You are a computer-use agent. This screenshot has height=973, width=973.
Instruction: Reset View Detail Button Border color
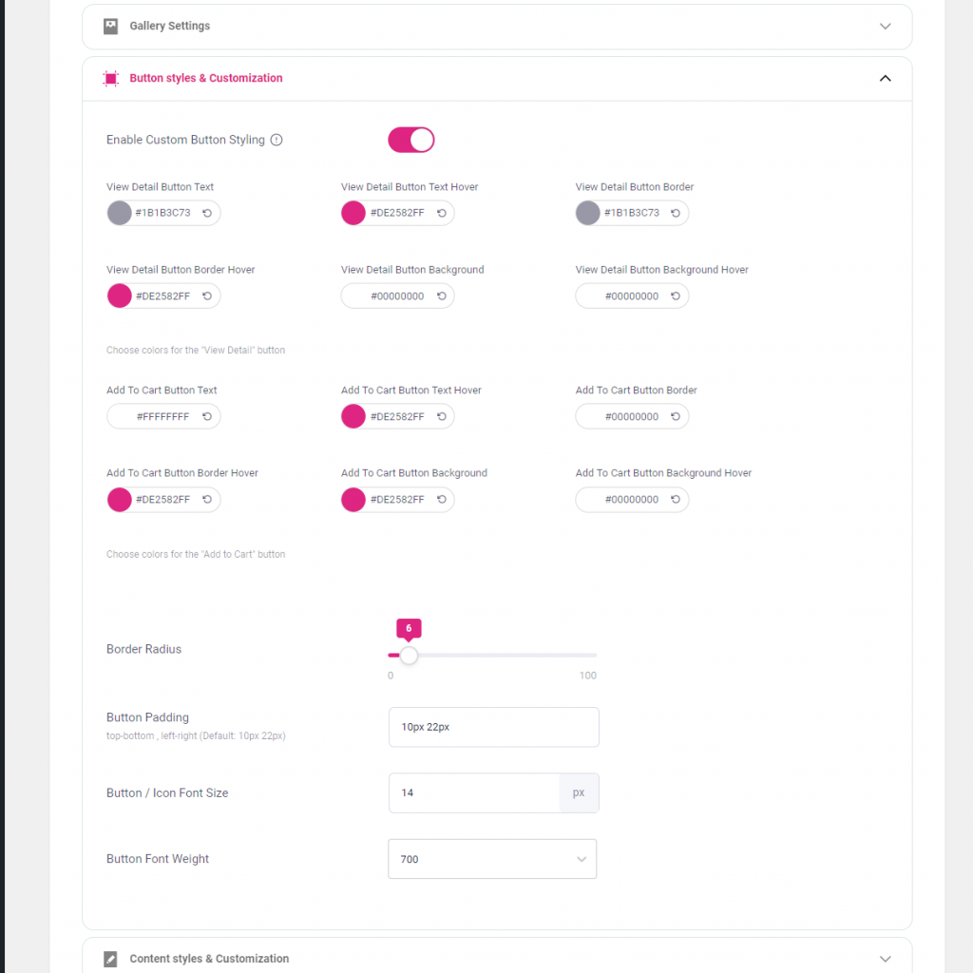(x=676, y=213)
